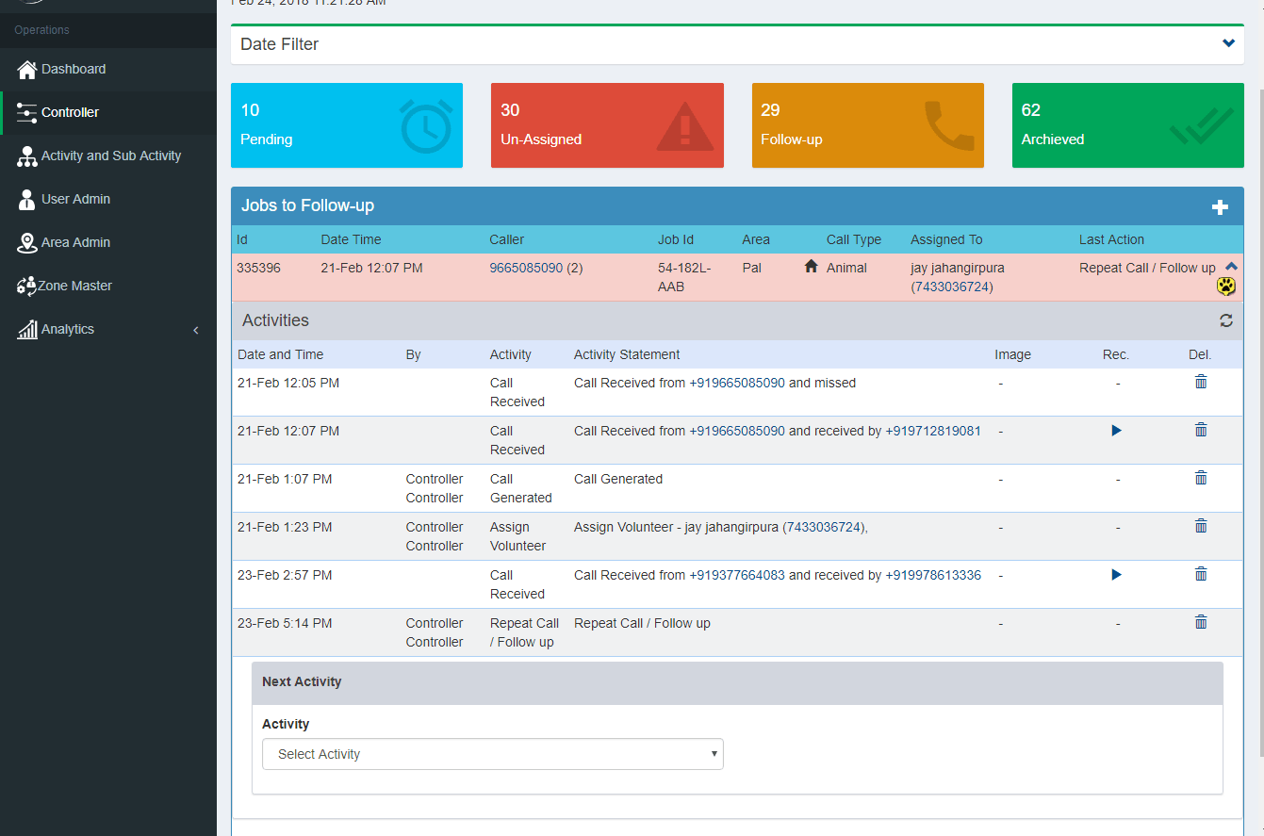
Task: Open Area Admin menu item
Action: tap(108, 242)
